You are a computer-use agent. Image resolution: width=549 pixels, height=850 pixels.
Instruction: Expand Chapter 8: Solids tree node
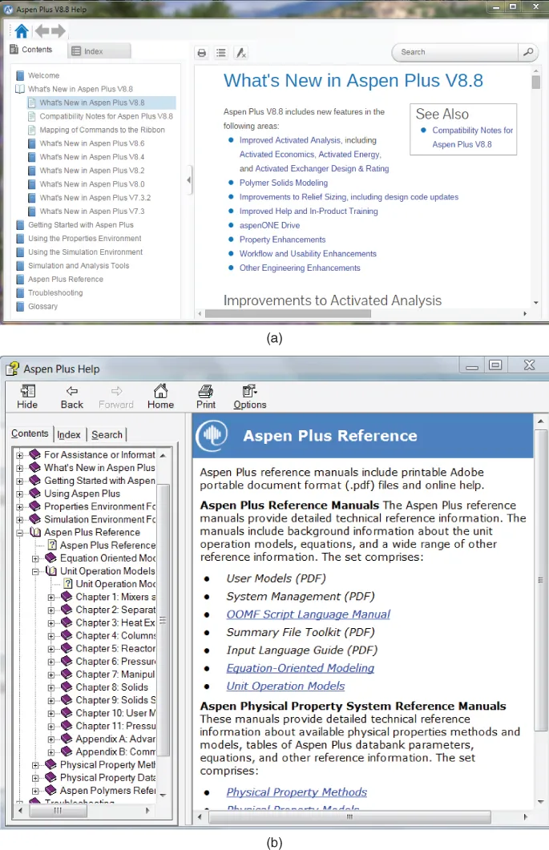(52, 687)
